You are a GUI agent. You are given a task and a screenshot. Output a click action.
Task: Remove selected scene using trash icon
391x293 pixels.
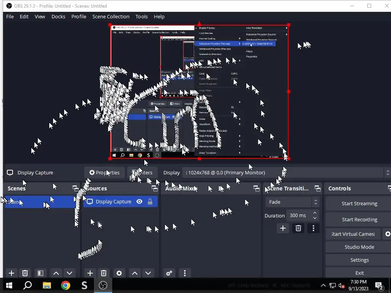(25, 273)
